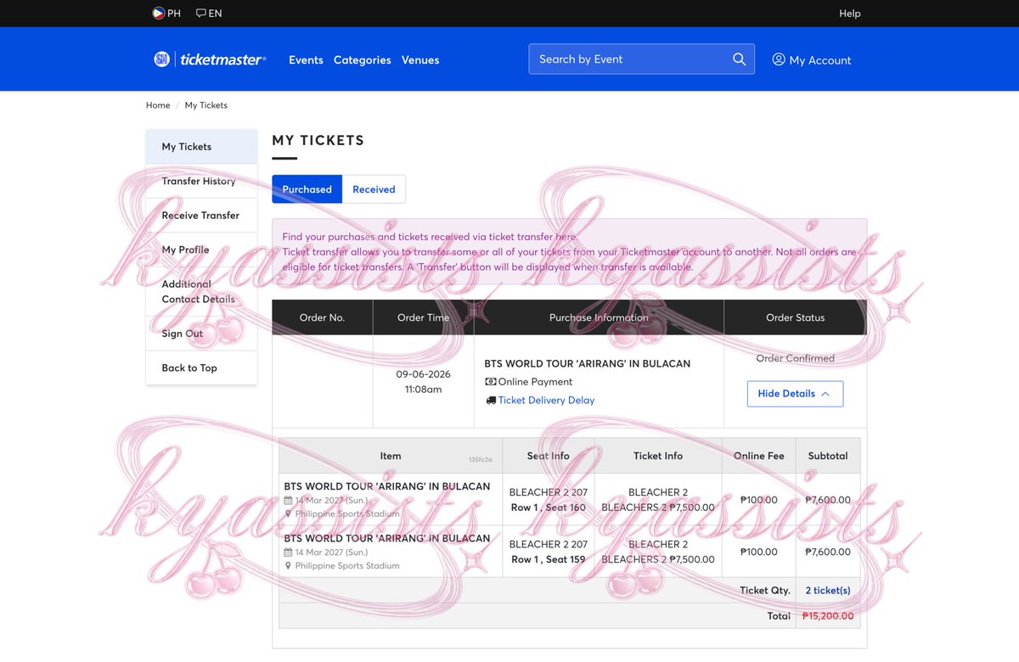1019x662 pixels.
Task: Click Ticket Qty. label
Action: tap(765, 591)
